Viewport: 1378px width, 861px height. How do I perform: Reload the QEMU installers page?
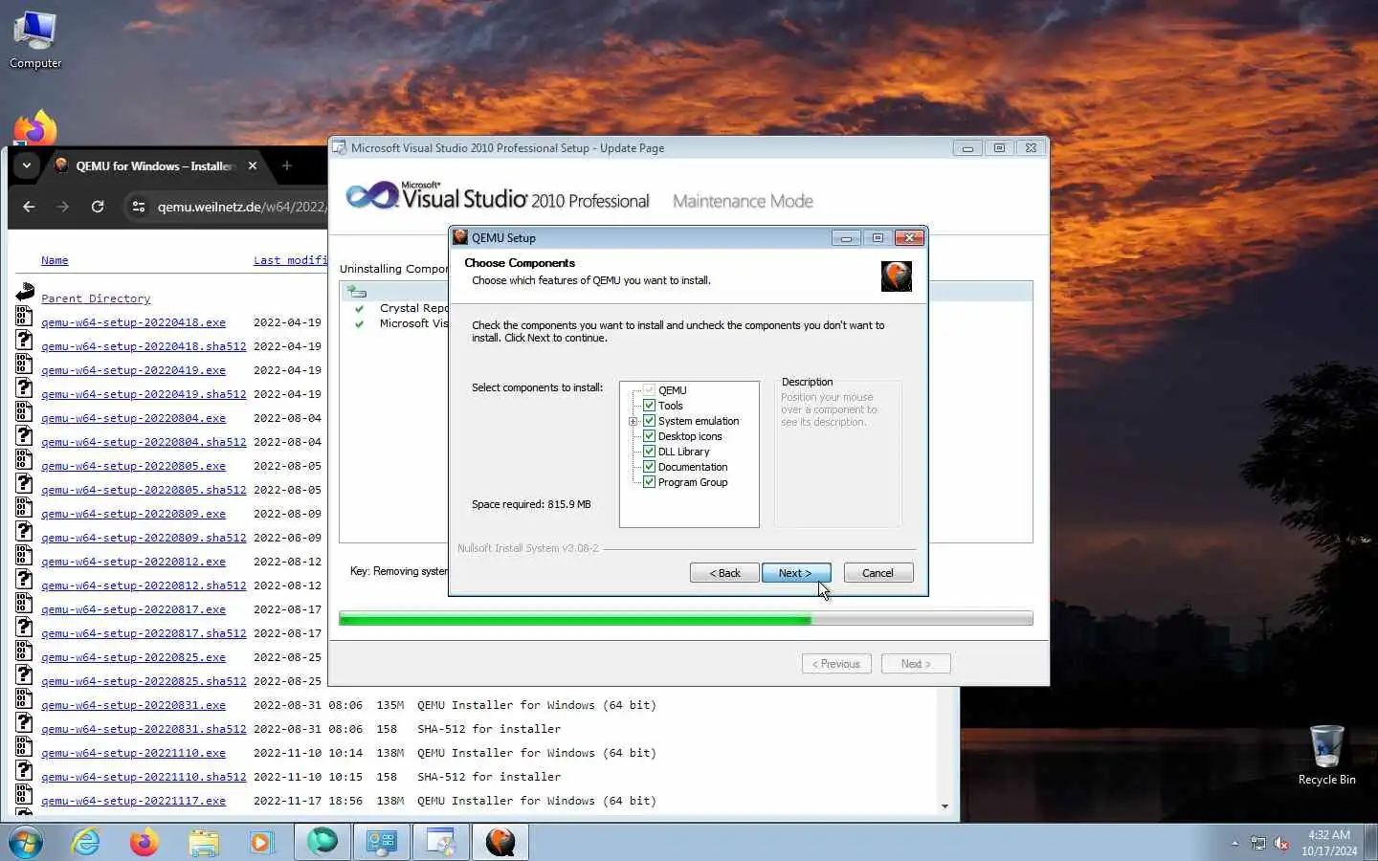(x=98, y=207)
